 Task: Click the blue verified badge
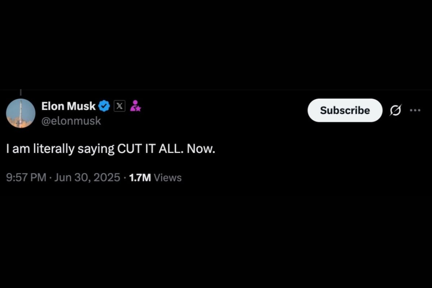pos(104,106)
